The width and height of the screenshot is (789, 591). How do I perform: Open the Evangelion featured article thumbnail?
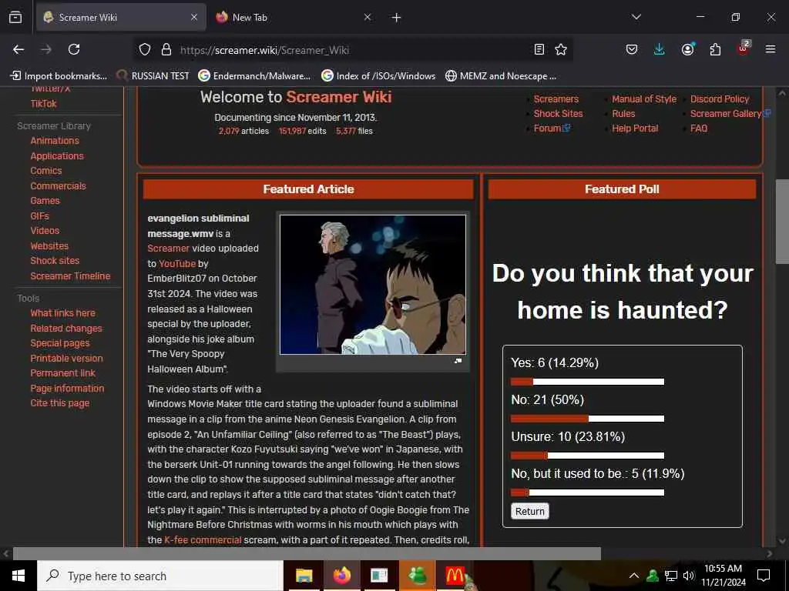[373, 285]
